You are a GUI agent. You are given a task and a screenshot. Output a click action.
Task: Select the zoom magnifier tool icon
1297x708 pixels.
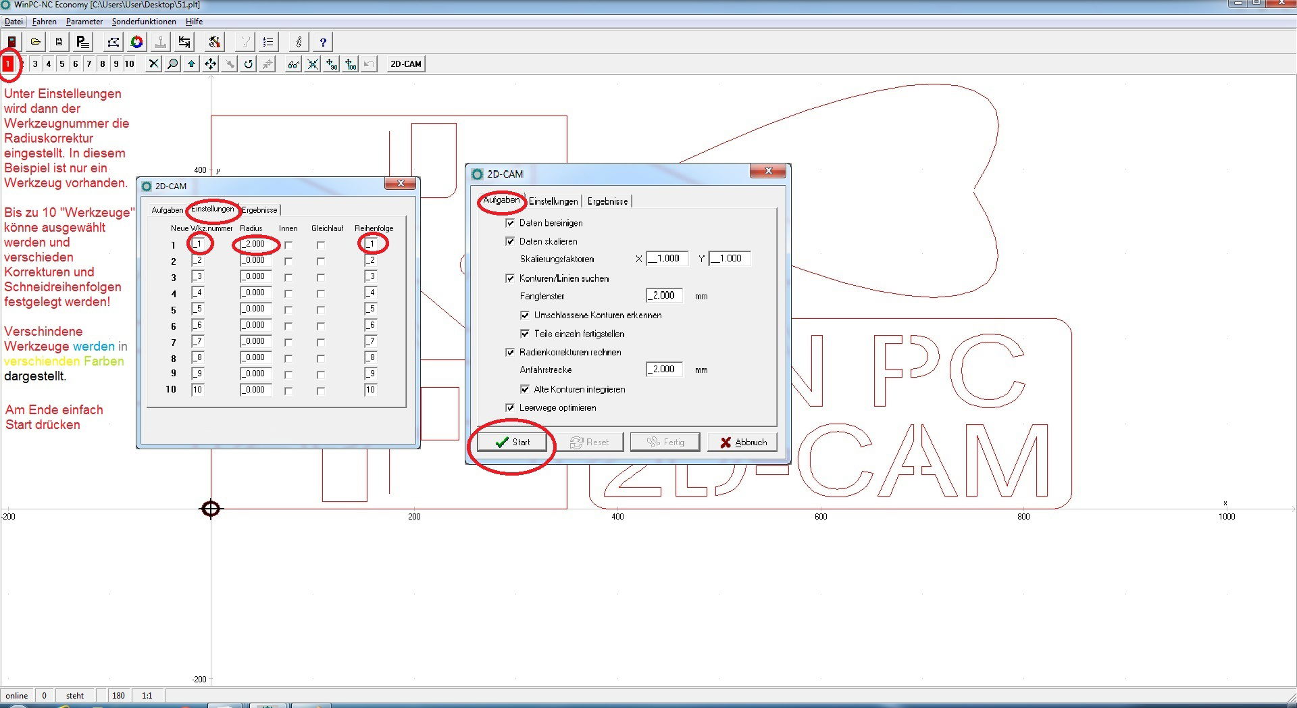[172, 64]
